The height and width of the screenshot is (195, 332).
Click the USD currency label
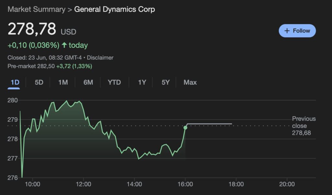pyautogui.click(x=68, y=32)
